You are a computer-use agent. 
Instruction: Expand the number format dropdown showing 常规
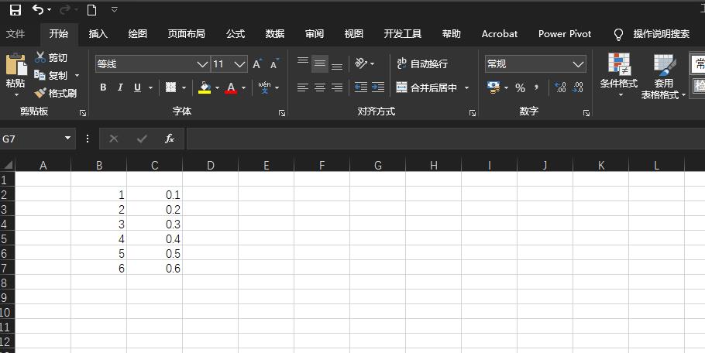[578, 64]
